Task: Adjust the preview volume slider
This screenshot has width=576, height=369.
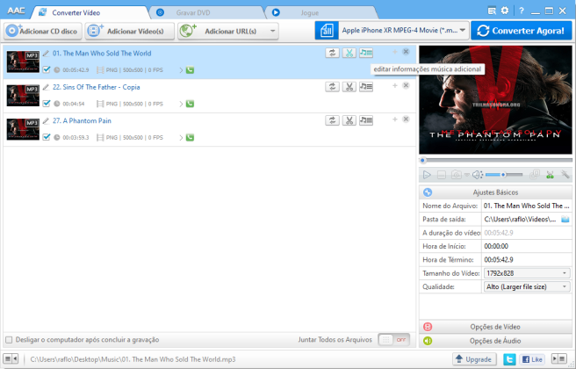Action: 504,175
